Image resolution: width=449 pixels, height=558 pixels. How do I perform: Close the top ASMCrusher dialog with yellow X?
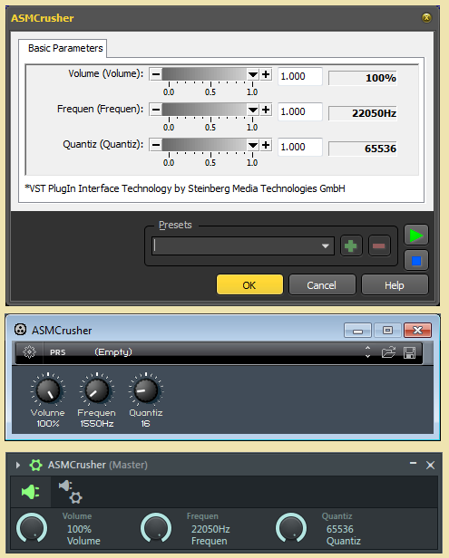pos(426,17)
